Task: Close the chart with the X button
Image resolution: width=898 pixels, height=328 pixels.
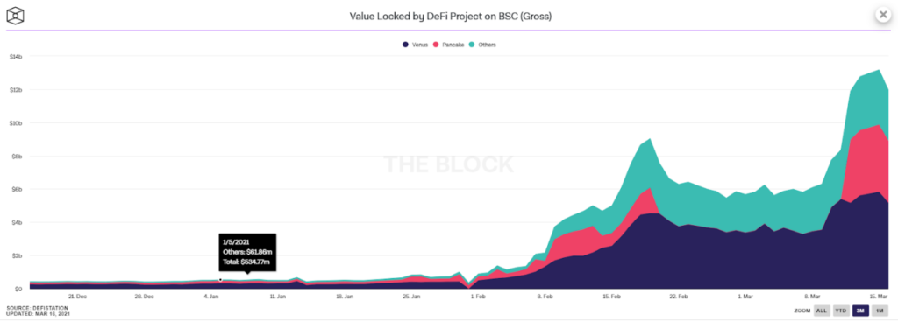Action: pyautogui.click(x=884, y=15)
